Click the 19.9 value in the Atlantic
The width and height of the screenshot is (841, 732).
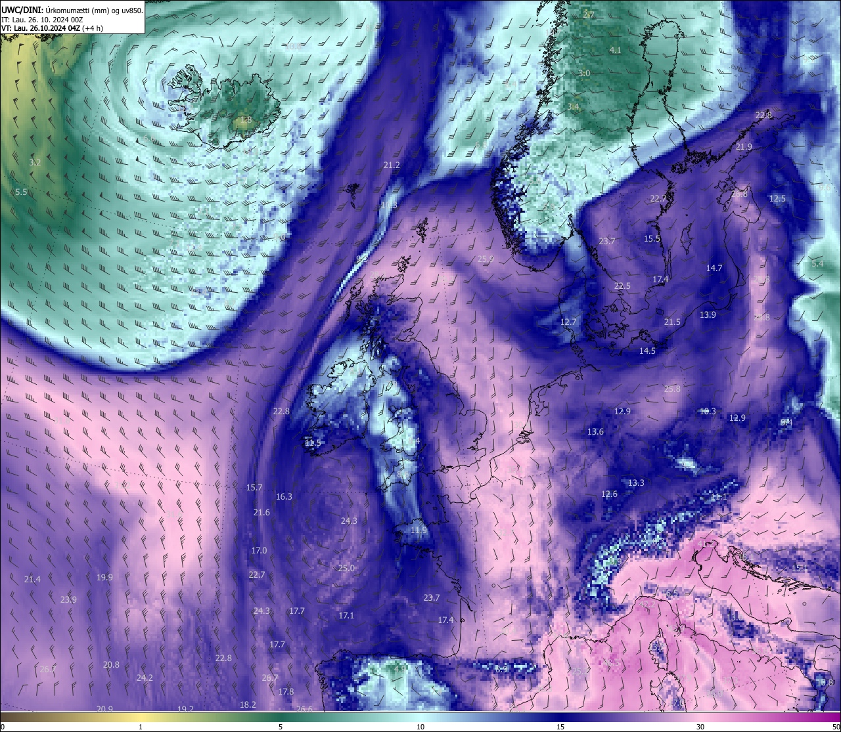pos(104,577)
